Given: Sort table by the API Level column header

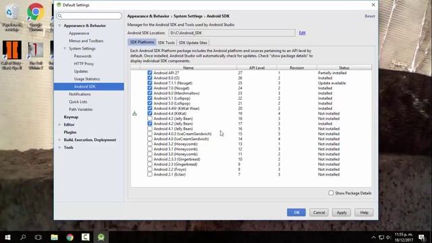Looking at the screenshot, I should coord(256,67).
